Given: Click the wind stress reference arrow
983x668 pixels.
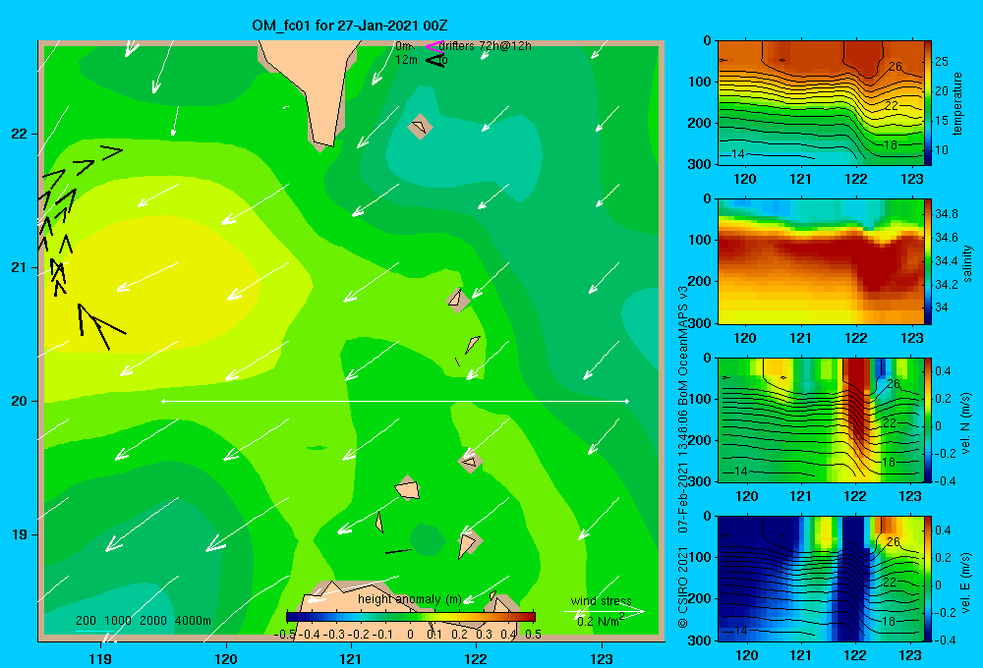Looking at the screenshot, I should [604, 612].
